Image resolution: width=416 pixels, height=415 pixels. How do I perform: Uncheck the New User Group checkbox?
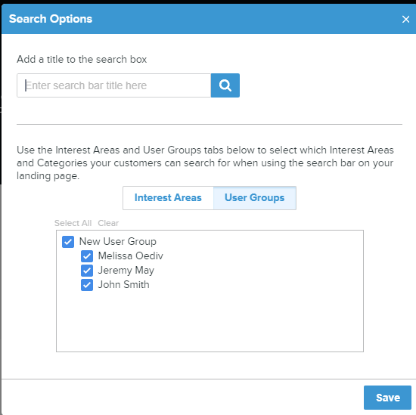point(68,242)
